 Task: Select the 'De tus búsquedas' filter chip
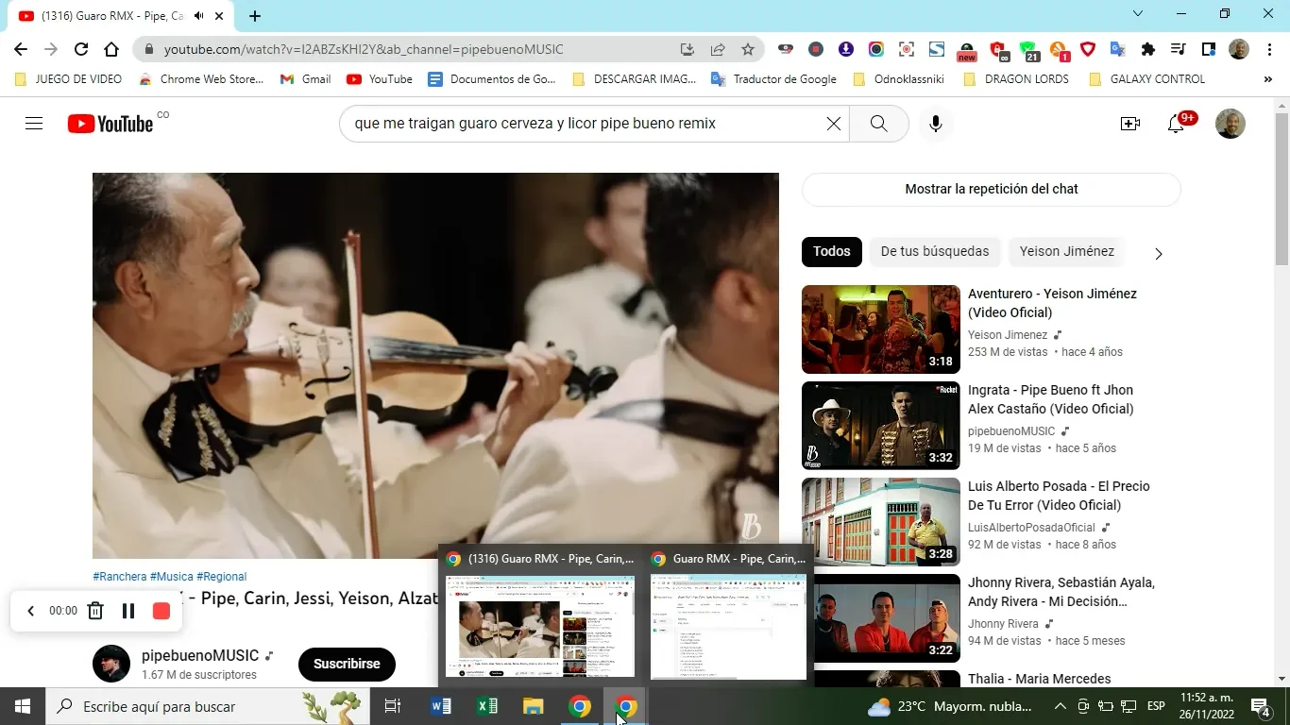coord(934,251)
